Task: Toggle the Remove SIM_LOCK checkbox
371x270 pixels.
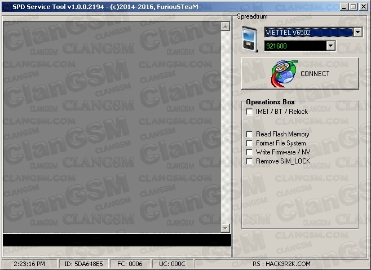Action: (249, 161)
